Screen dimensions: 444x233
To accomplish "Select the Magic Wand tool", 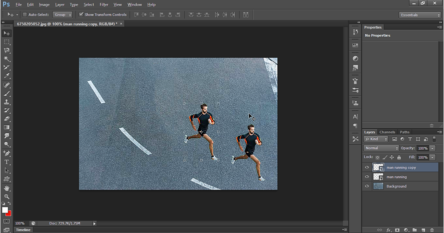I will (7, 59).
